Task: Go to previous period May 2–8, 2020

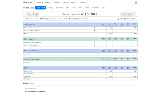Action: pyautogui.click(x=32, y=14)
